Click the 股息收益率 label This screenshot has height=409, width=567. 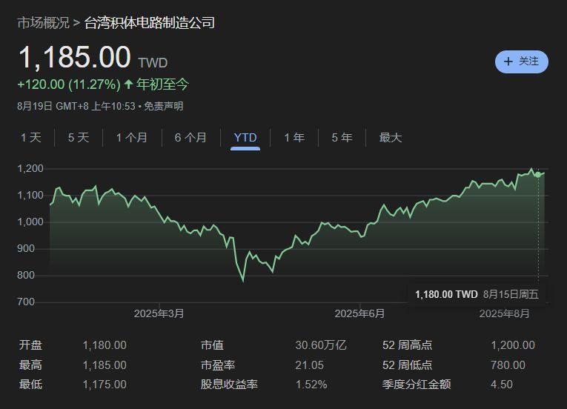pos(229,385)
